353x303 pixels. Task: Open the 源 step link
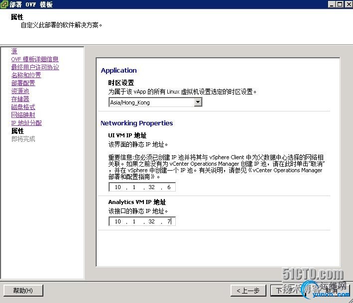(x=14, y=51)
